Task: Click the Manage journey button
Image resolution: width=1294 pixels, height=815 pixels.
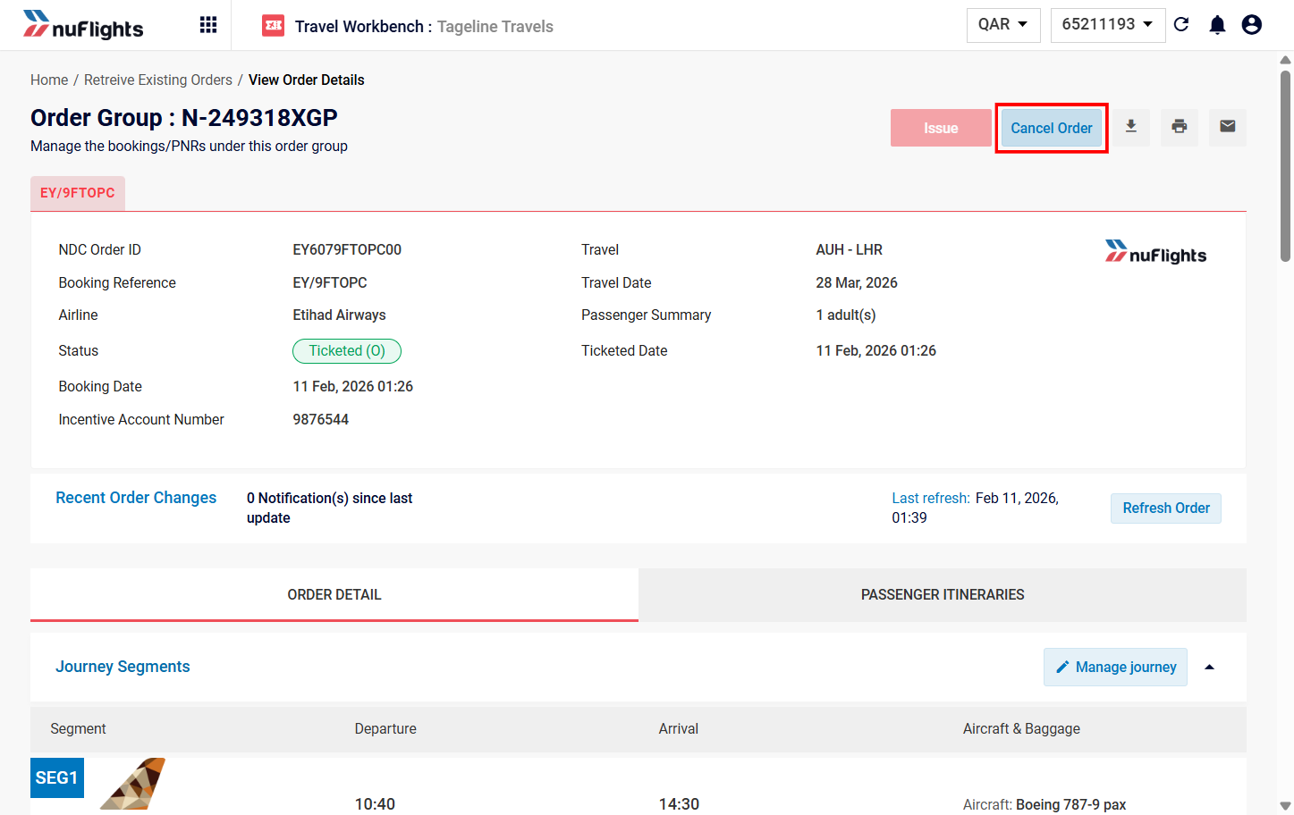Action: pos(1115,667)
